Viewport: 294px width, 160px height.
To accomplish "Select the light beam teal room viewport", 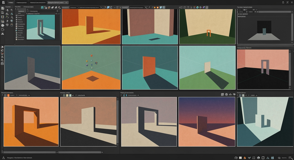I will [265, 122].
